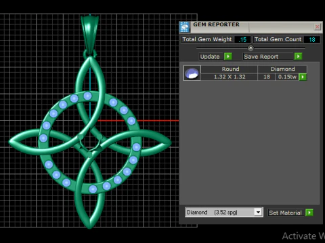Close the Gem Reporter panel
Image resolution: width=325 pixels, height=243 pixels.
click(x=317, y=27)
